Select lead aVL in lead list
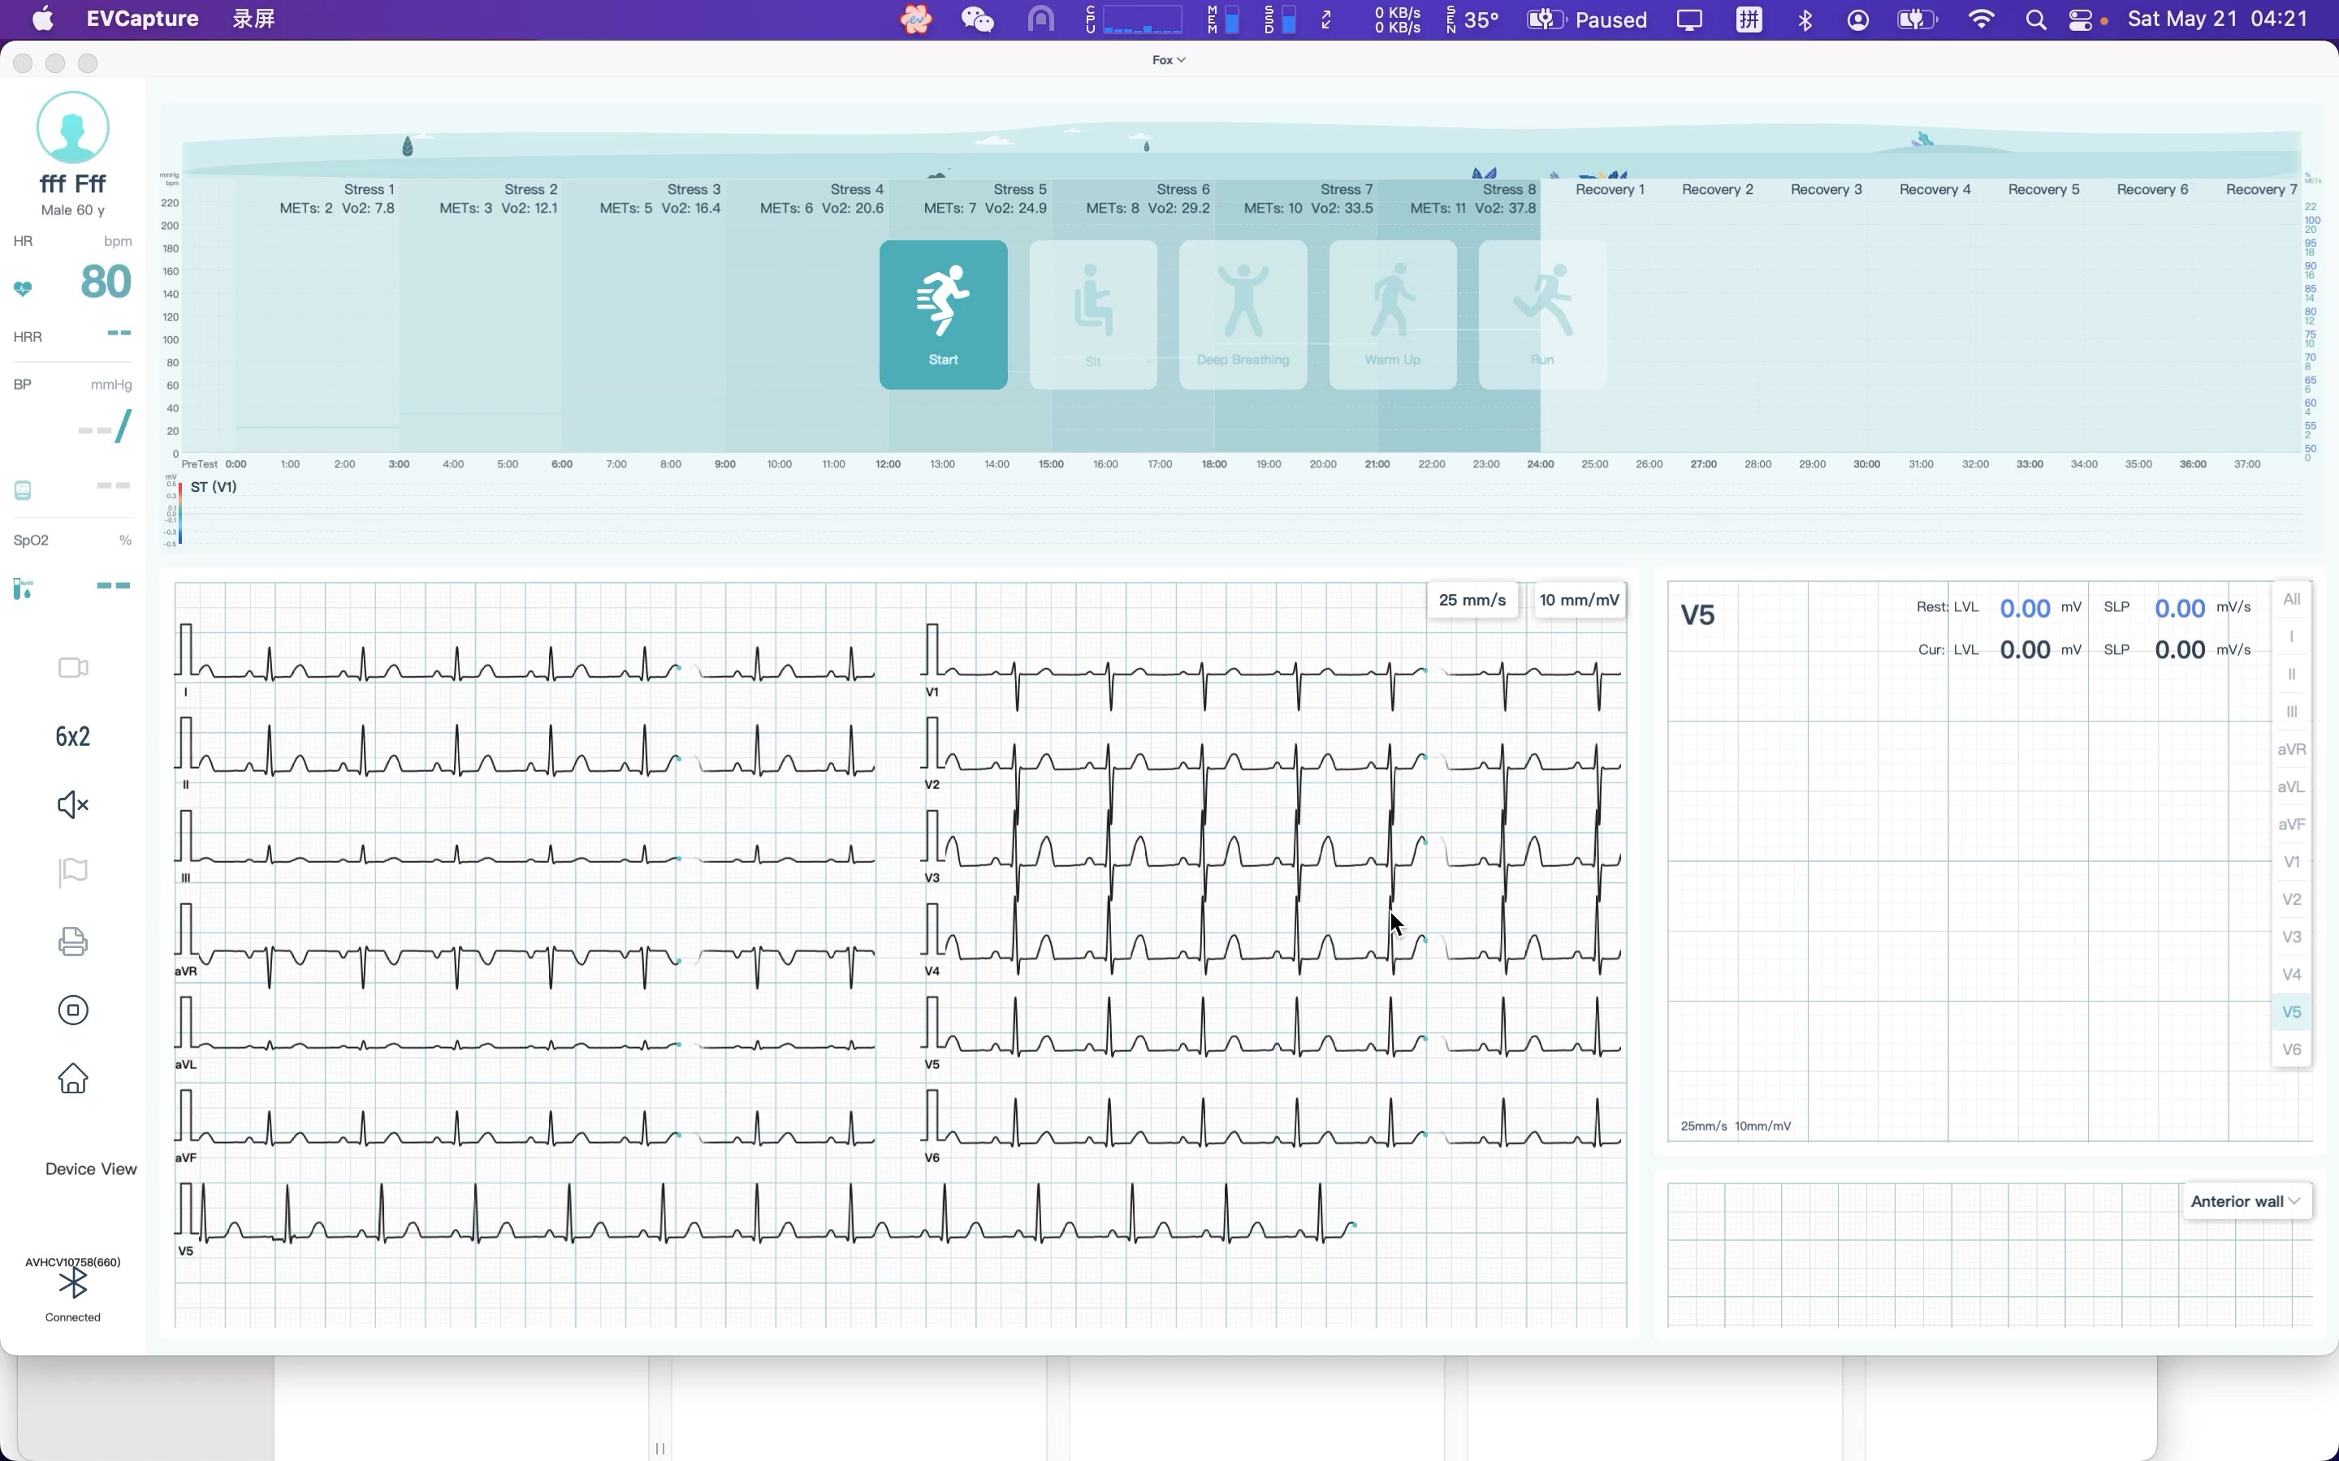This screenshot has width=2339, height=1461. (2292, 787)
